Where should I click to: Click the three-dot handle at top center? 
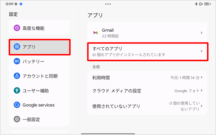click(108, 4)
